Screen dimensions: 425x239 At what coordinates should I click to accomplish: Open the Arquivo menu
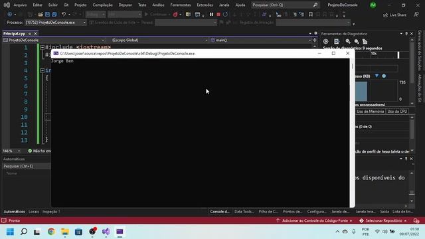point(20,5)
